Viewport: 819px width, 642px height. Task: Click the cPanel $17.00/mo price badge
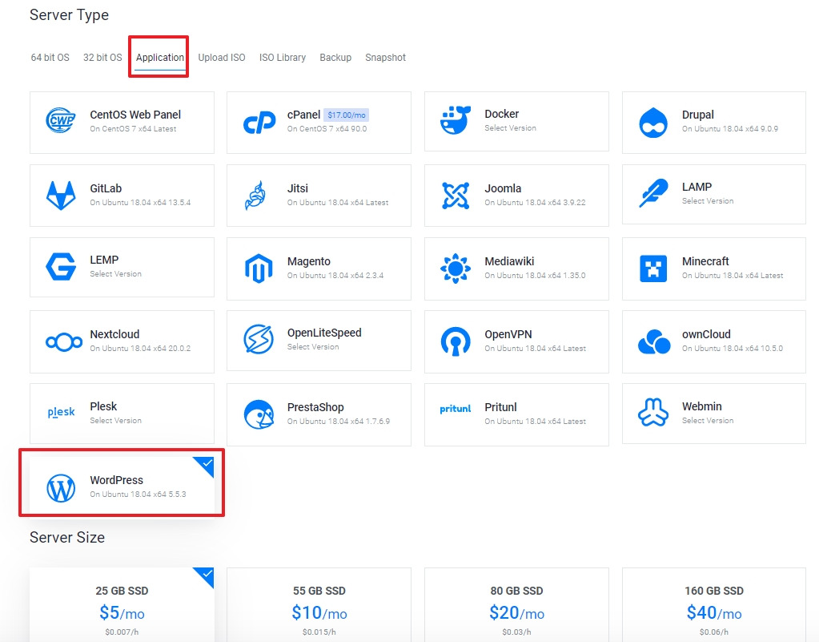point(347,115)
